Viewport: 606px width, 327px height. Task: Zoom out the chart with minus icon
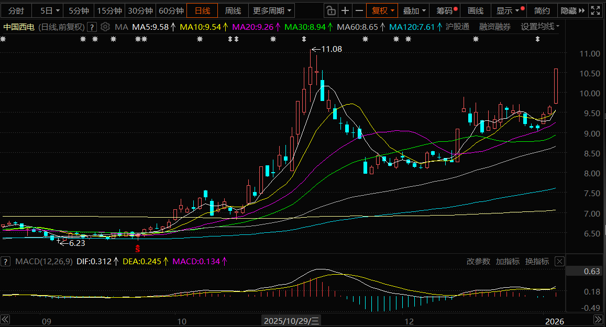359,10
